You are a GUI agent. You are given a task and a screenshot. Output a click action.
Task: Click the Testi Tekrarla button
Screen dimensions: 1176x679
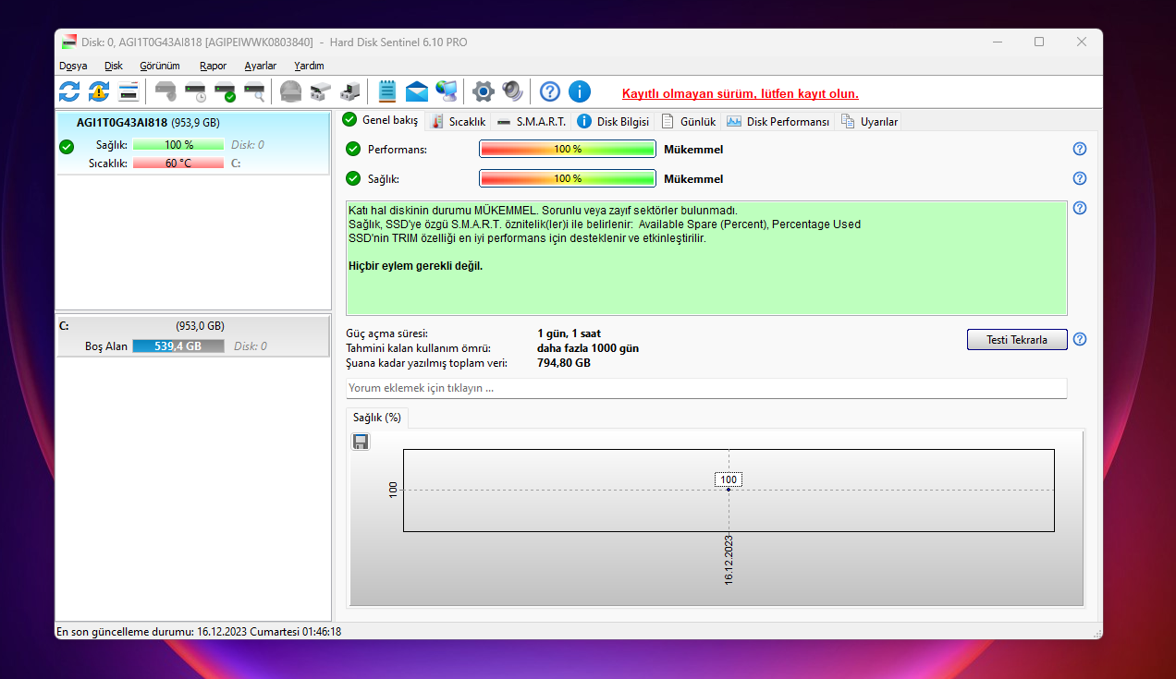click(1017, 339)
